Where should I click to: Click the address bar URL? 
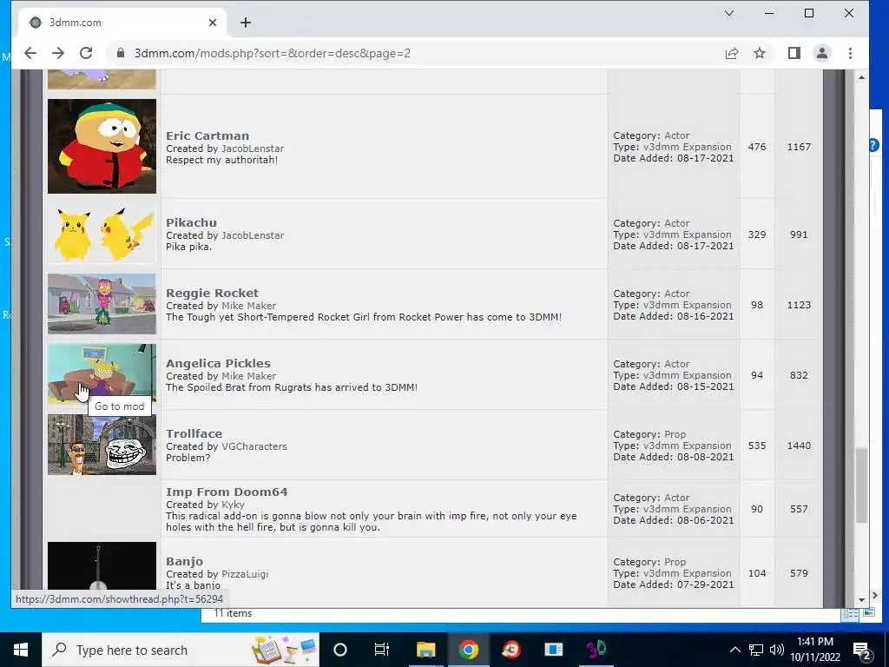(x=272, y=53)
